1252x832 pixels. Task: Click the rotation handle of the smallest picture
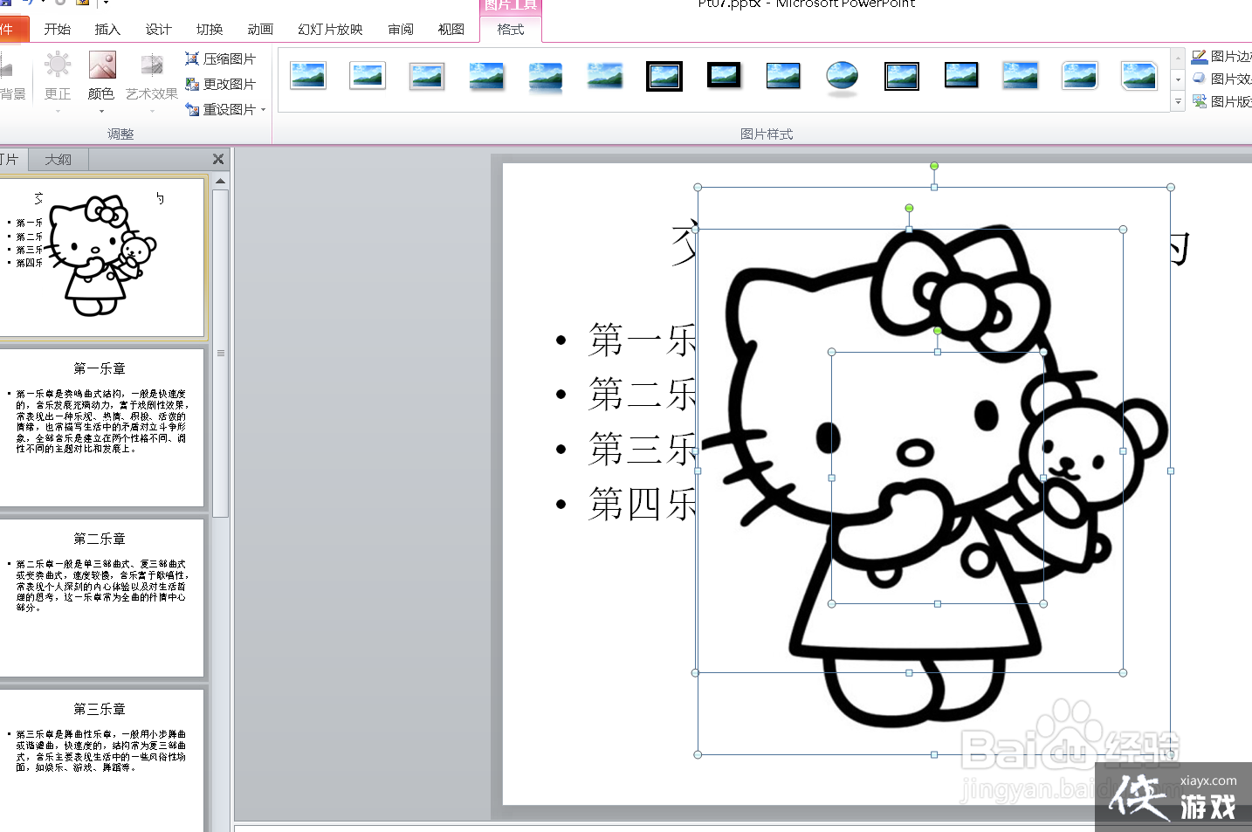pyautogui.click(x=938, y=330)
